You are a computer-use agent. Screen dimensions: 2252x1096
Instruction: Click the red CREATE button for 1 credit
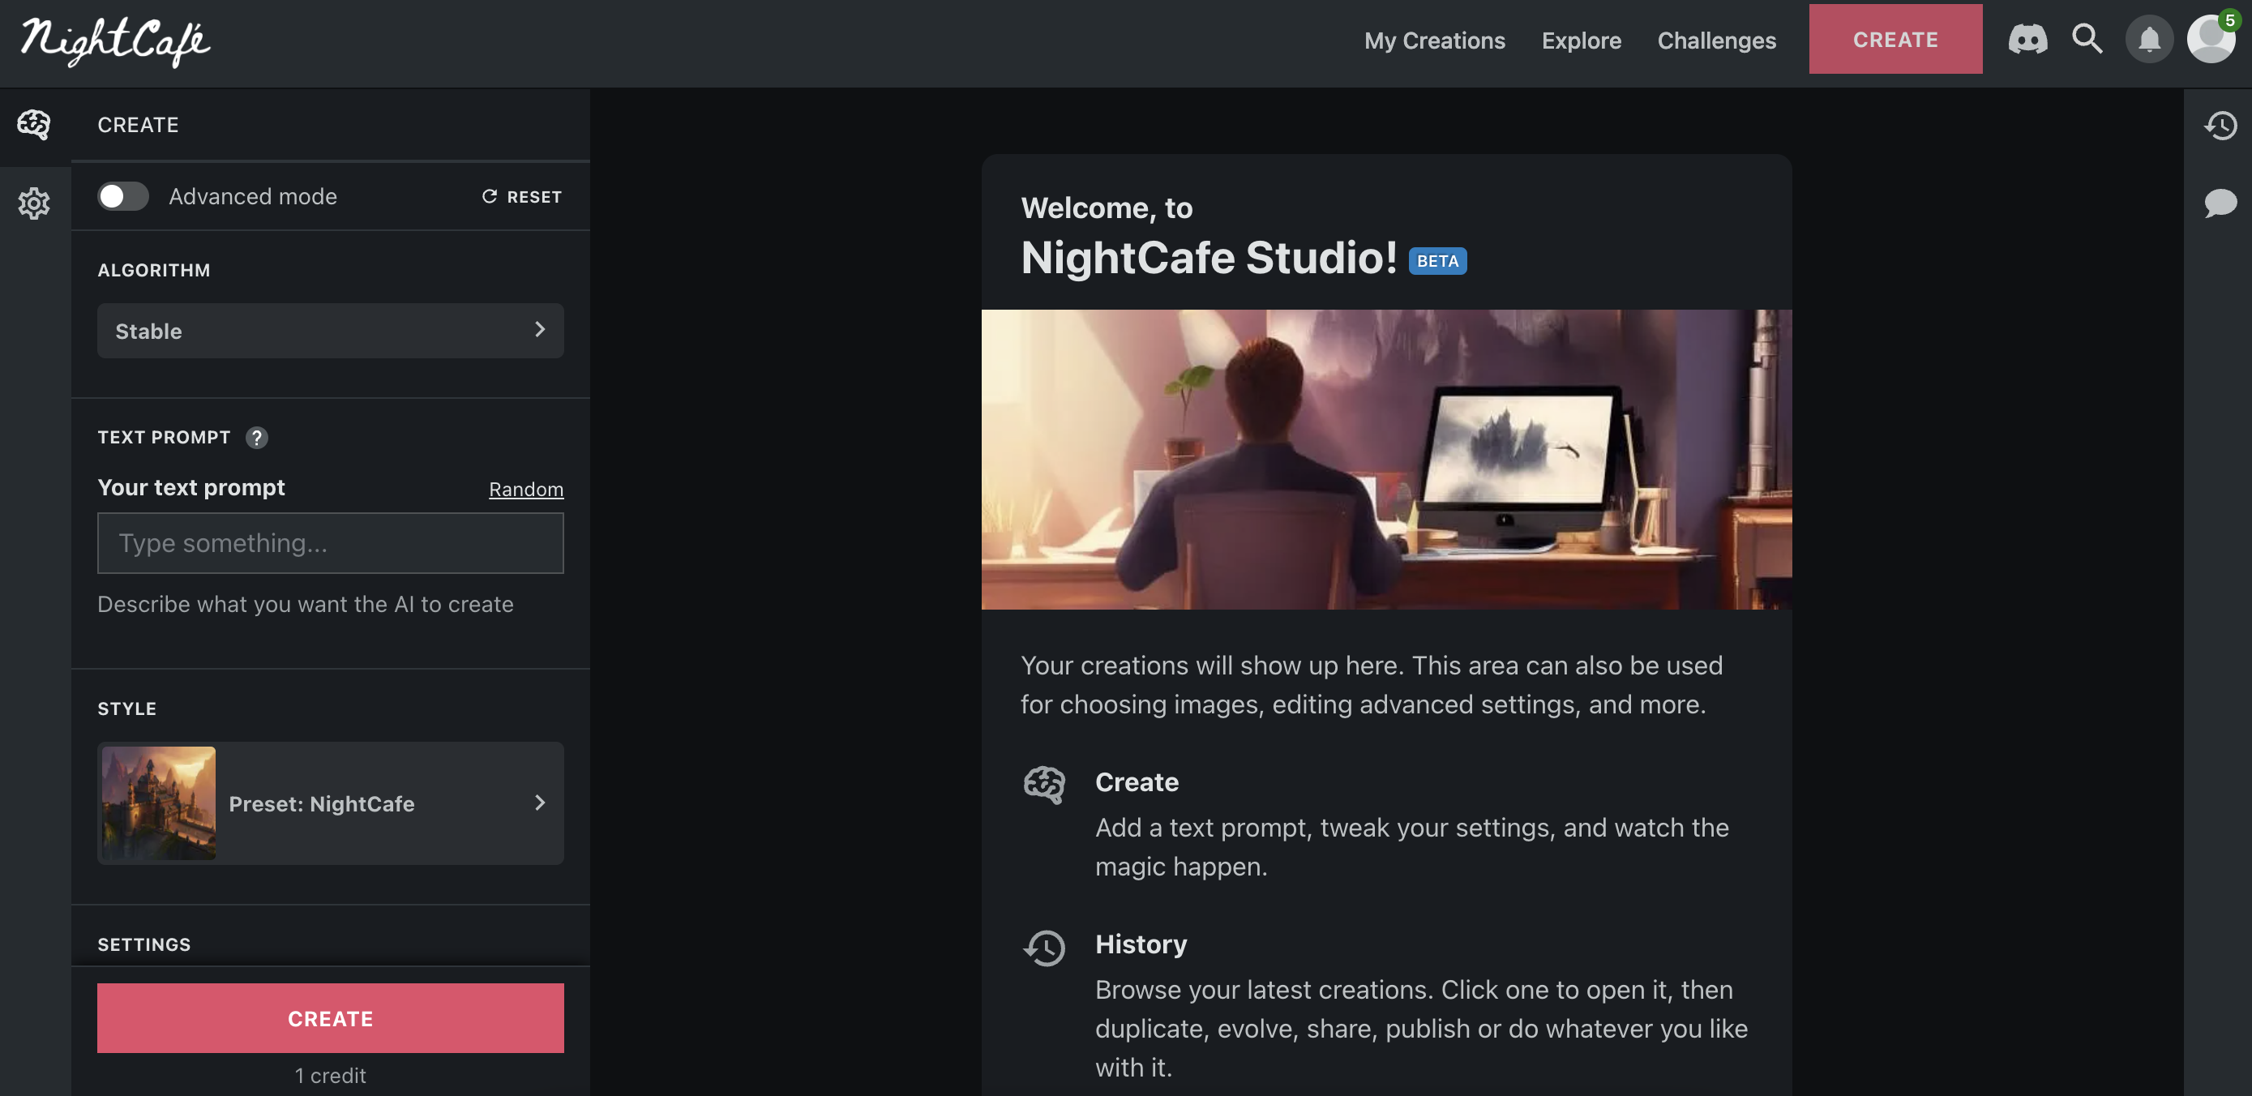tap(330, 1018)
